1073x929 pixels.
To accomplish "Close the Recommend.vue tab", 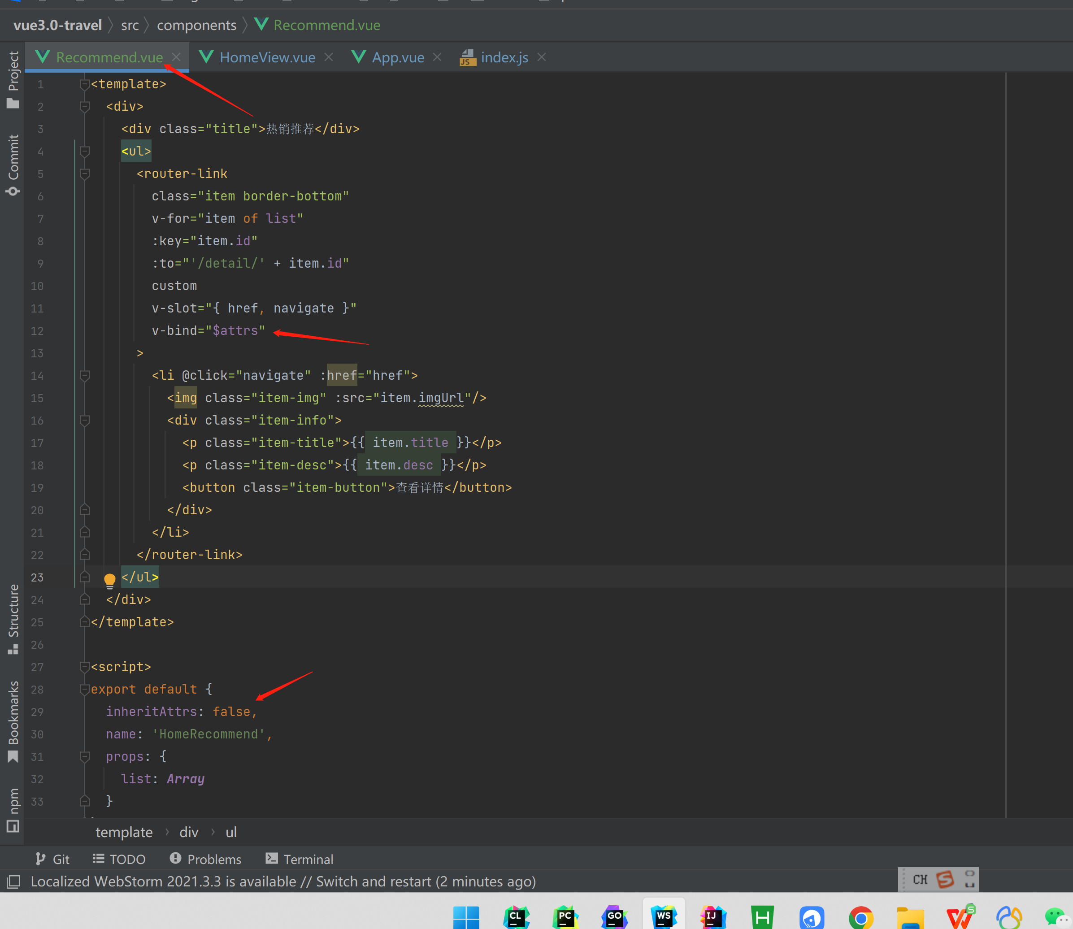I will 176,57.
